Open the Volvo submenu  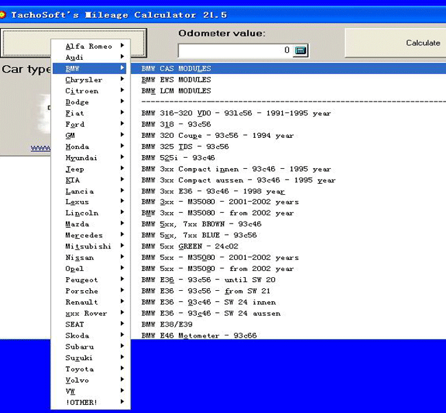click(x=90, y=380)
